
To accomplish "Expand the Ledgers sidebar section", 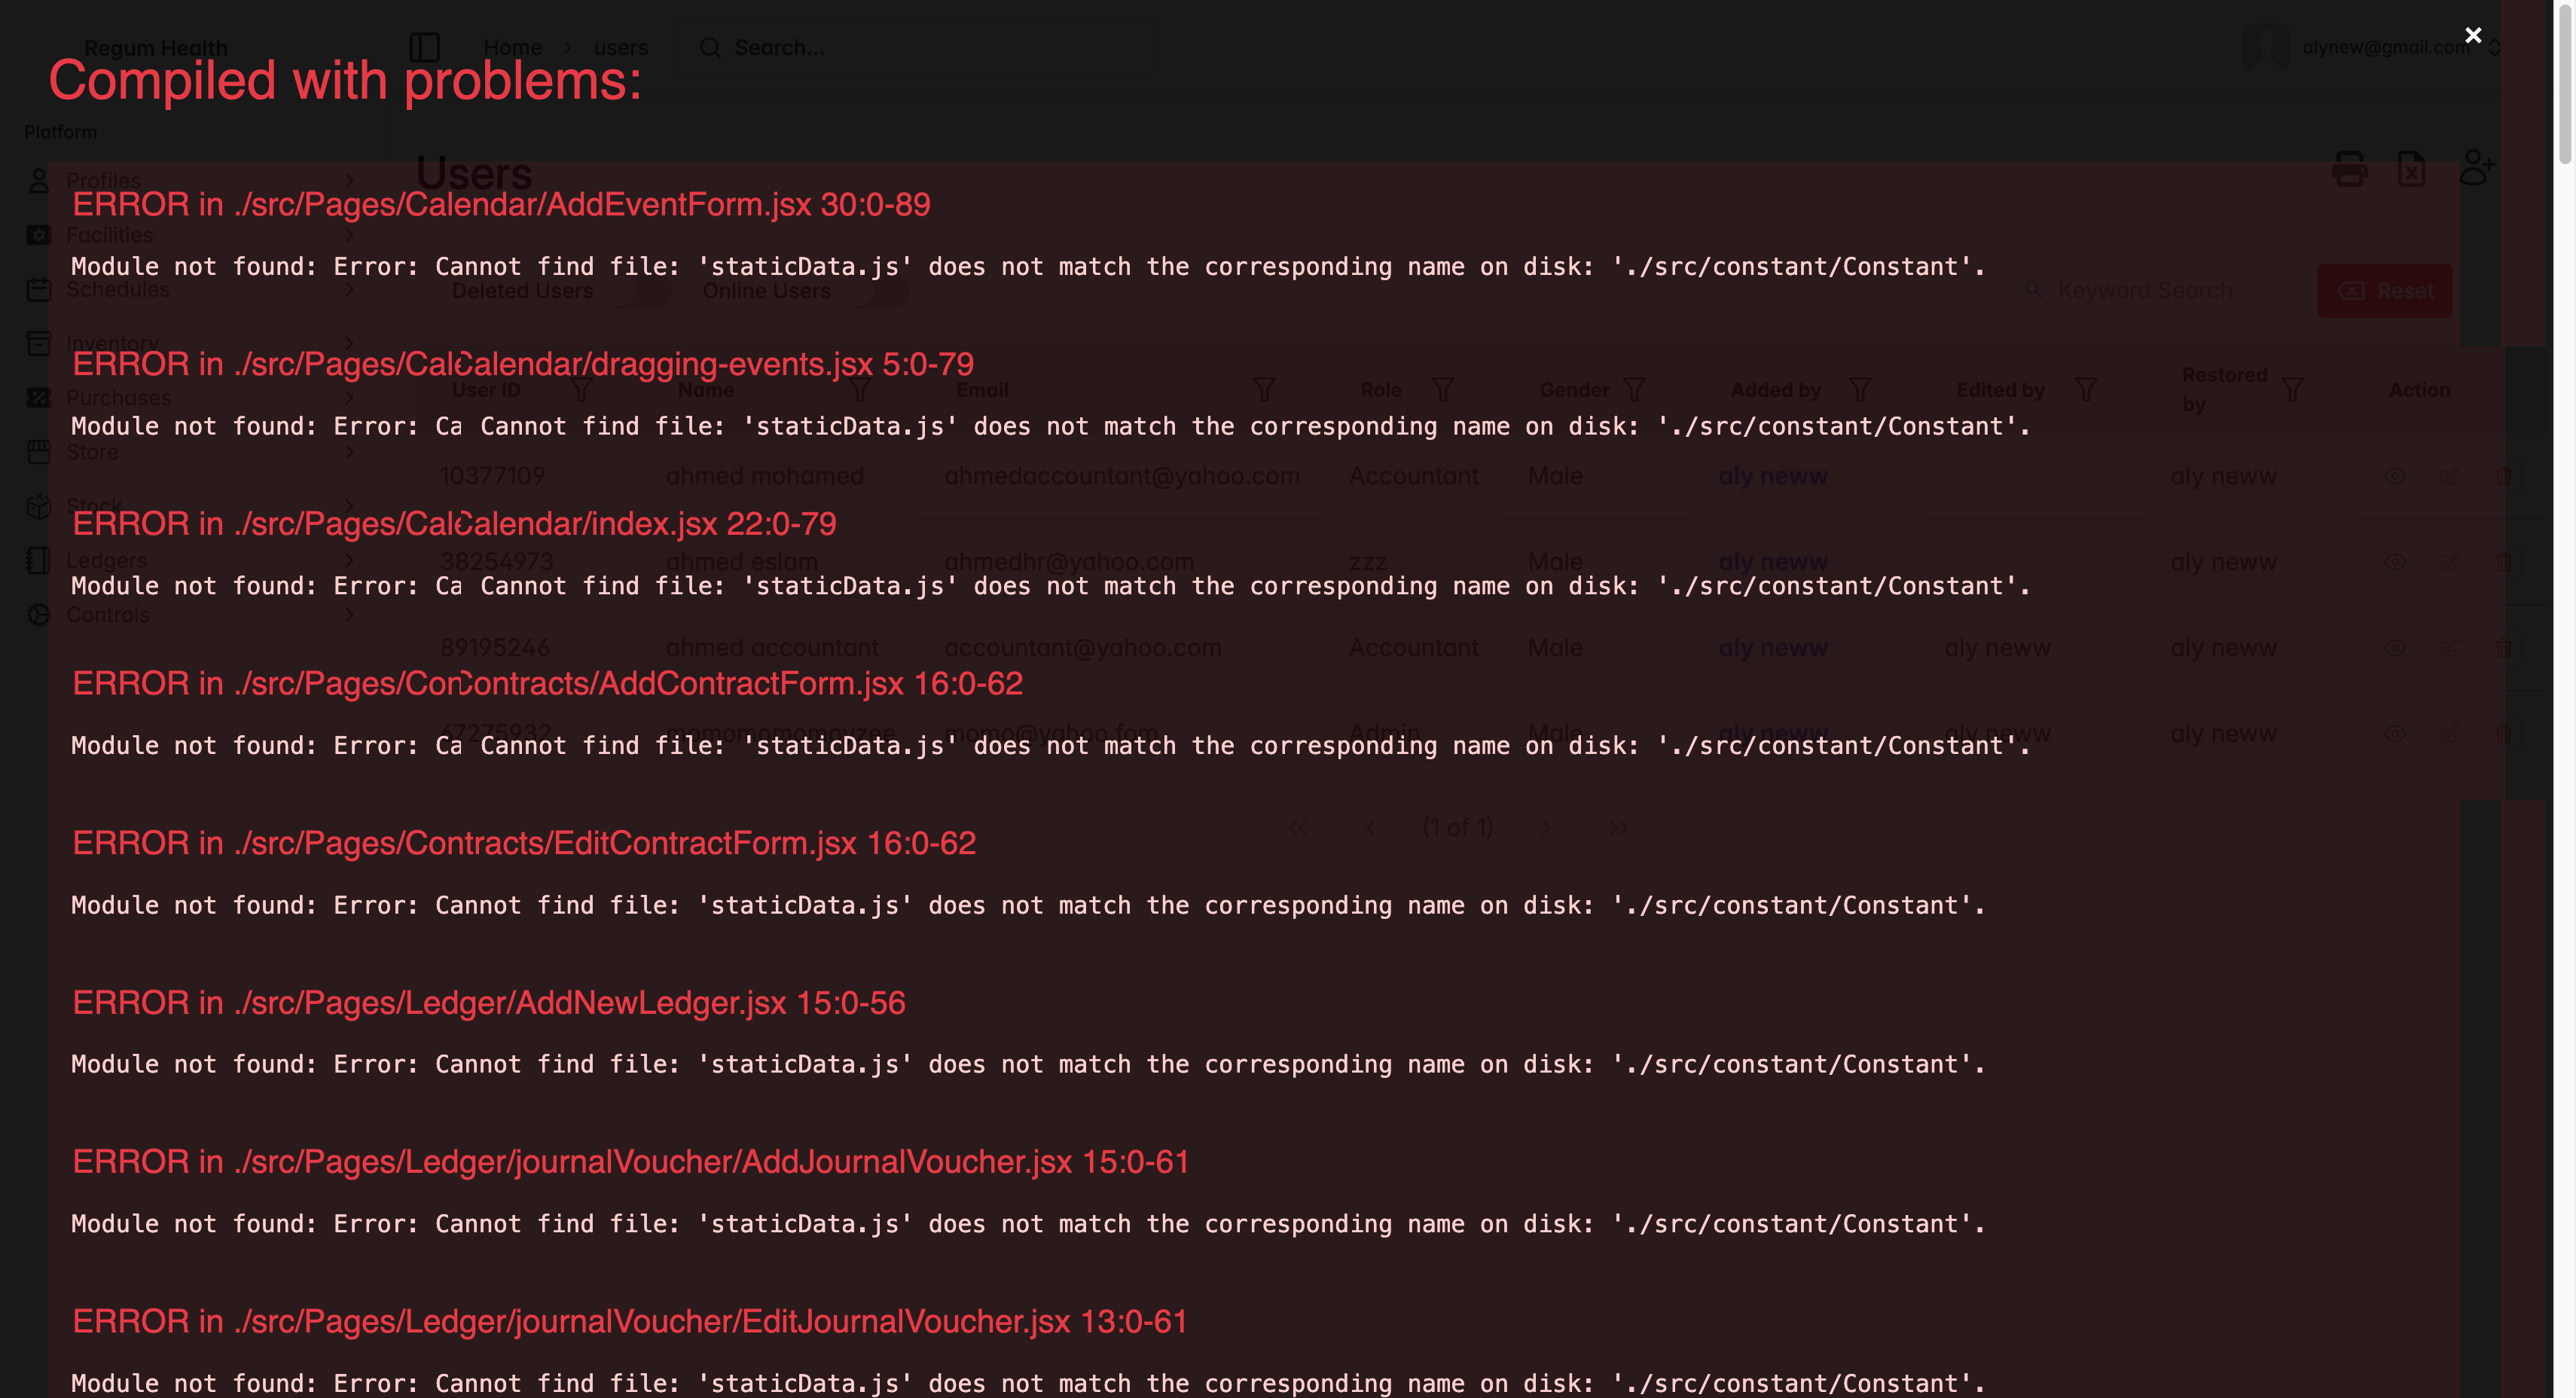I will (106, 560).
